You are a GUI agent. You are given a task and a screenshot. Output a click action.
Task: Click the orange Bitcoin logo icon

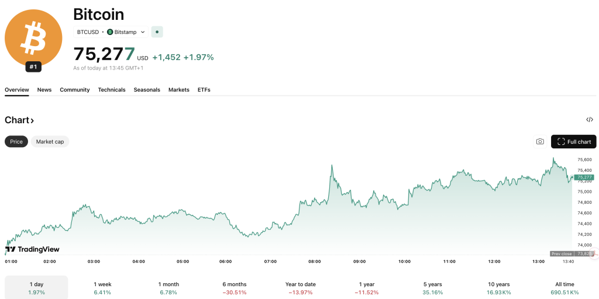click(33, 36)
